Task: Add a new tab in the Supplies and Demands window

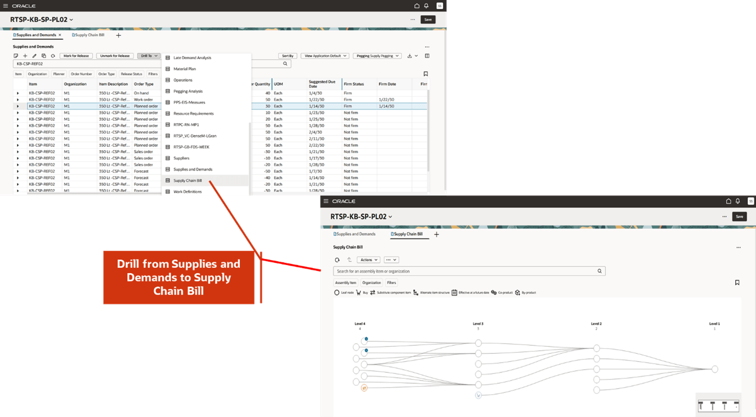Action: pyautogui.click(x=118, y=35)
